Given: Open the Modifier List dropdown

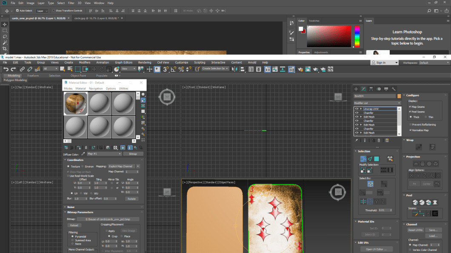Looking at the screenshot, I should pyautogui.click(x=377, y=103).
